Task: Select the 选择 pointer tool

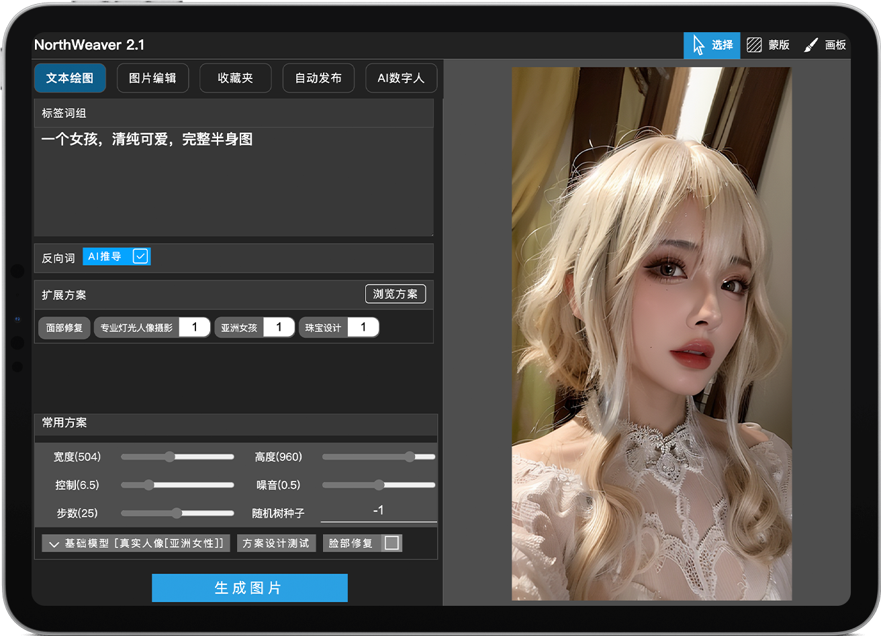Action: (x=712, y=45)
